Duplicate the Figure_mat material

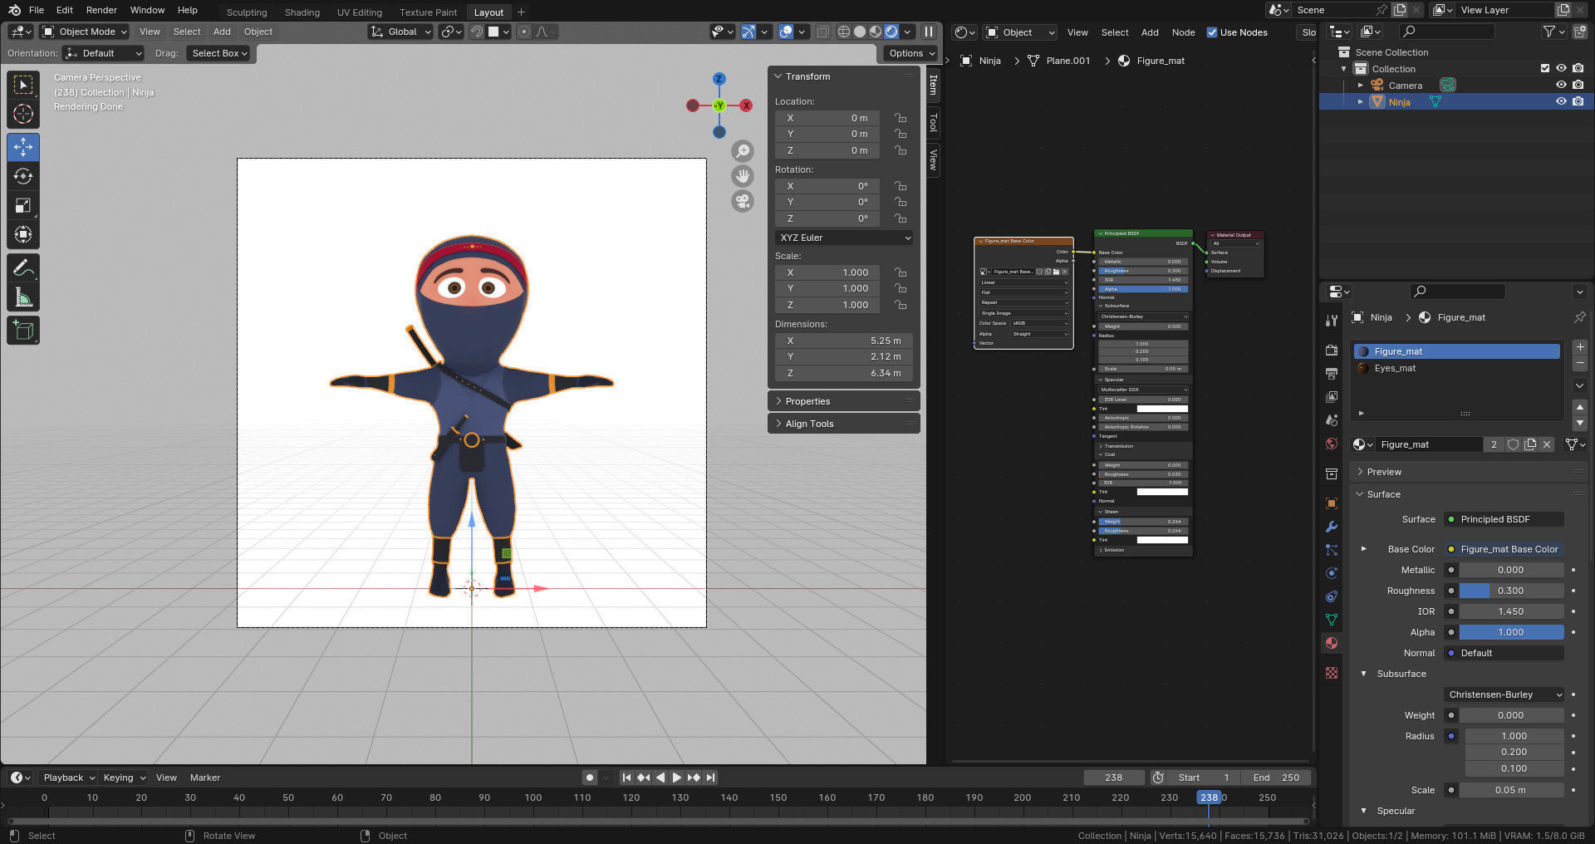[x=1530, y=444]
